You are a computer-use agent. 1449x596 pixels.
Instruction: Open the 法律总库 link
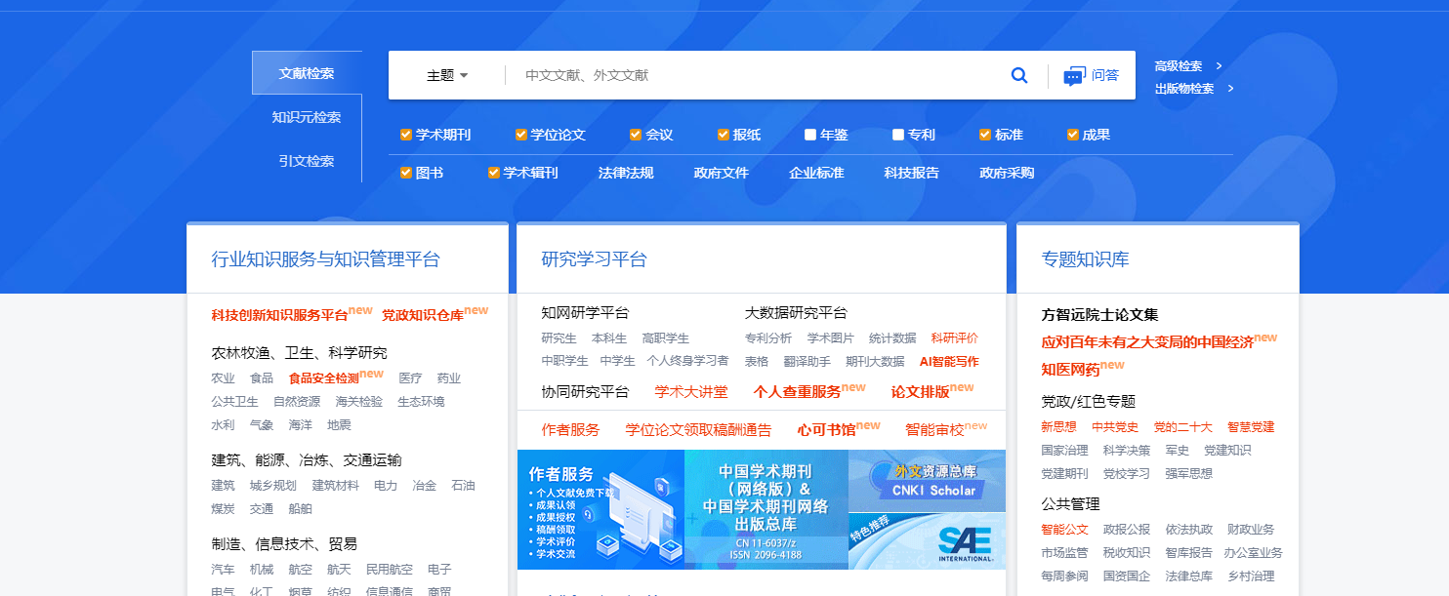point(1188,576)
